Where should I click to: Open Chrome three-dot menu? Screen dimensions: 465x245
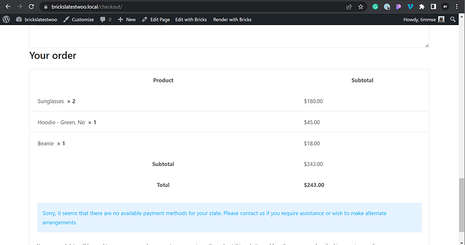click(x=457, y=7)
